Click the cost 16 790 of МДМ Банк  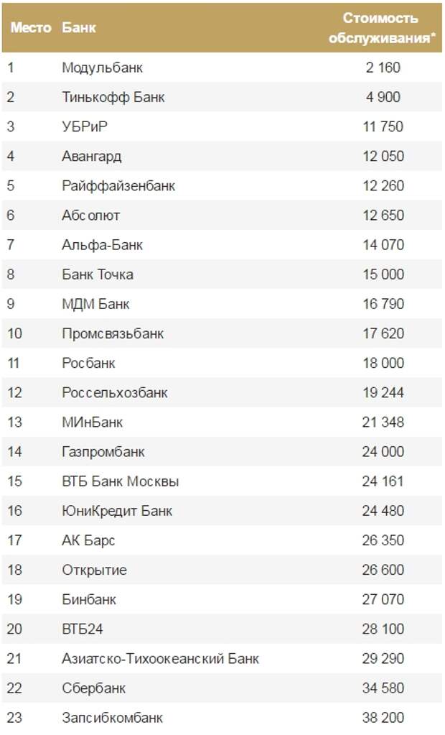pyautogui.click(x=383, y=304)
